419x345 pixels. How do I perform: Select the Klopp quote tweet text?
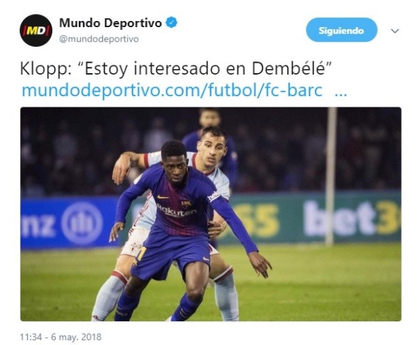(x=176, y=68)
